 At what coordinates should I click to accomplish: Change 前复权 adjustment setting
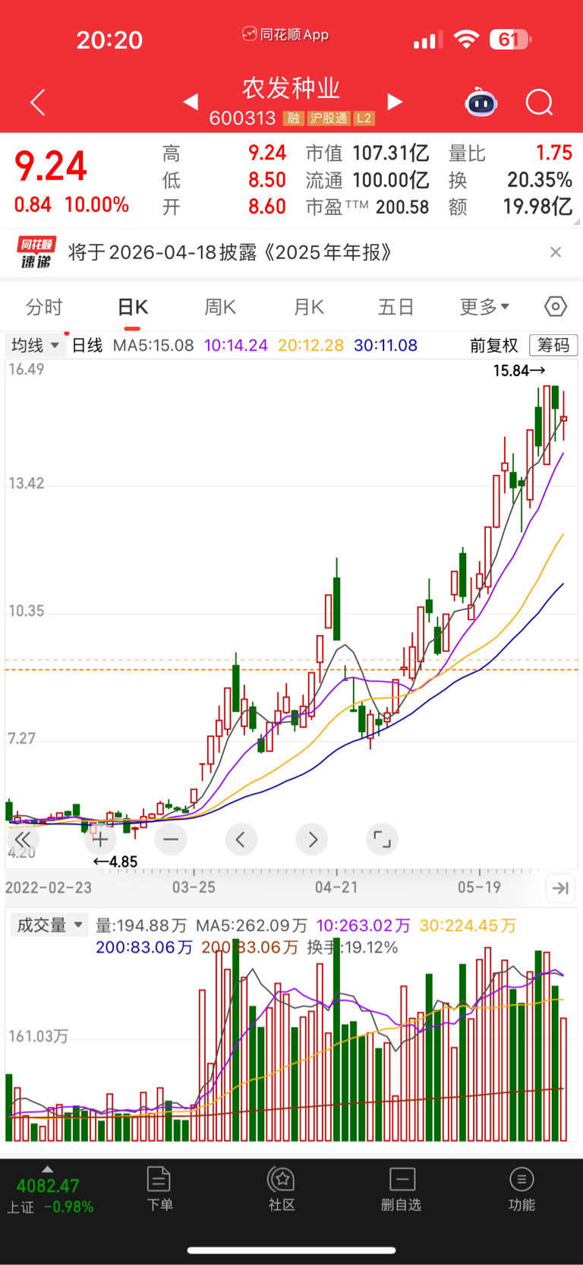493,346
